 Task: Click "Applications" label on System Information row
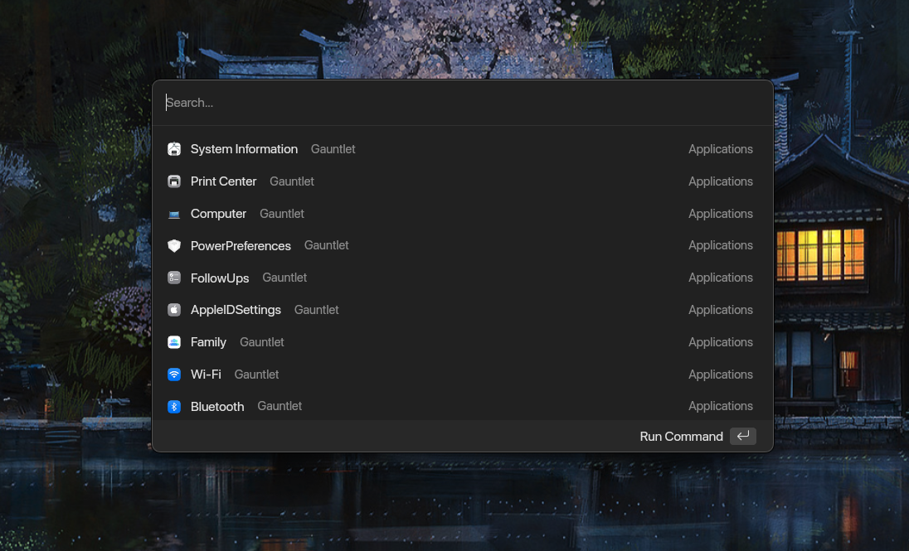[x=721, y=149]
